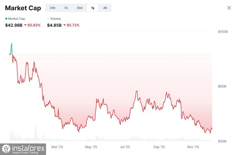Toggle the Volume series legend label
This screenshot has height=155, width=236.
coord(55,19)
